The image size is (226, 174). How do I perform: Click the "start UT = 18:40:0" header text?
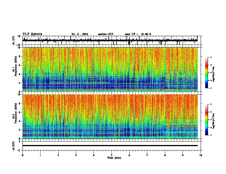(x=138, y=34)
